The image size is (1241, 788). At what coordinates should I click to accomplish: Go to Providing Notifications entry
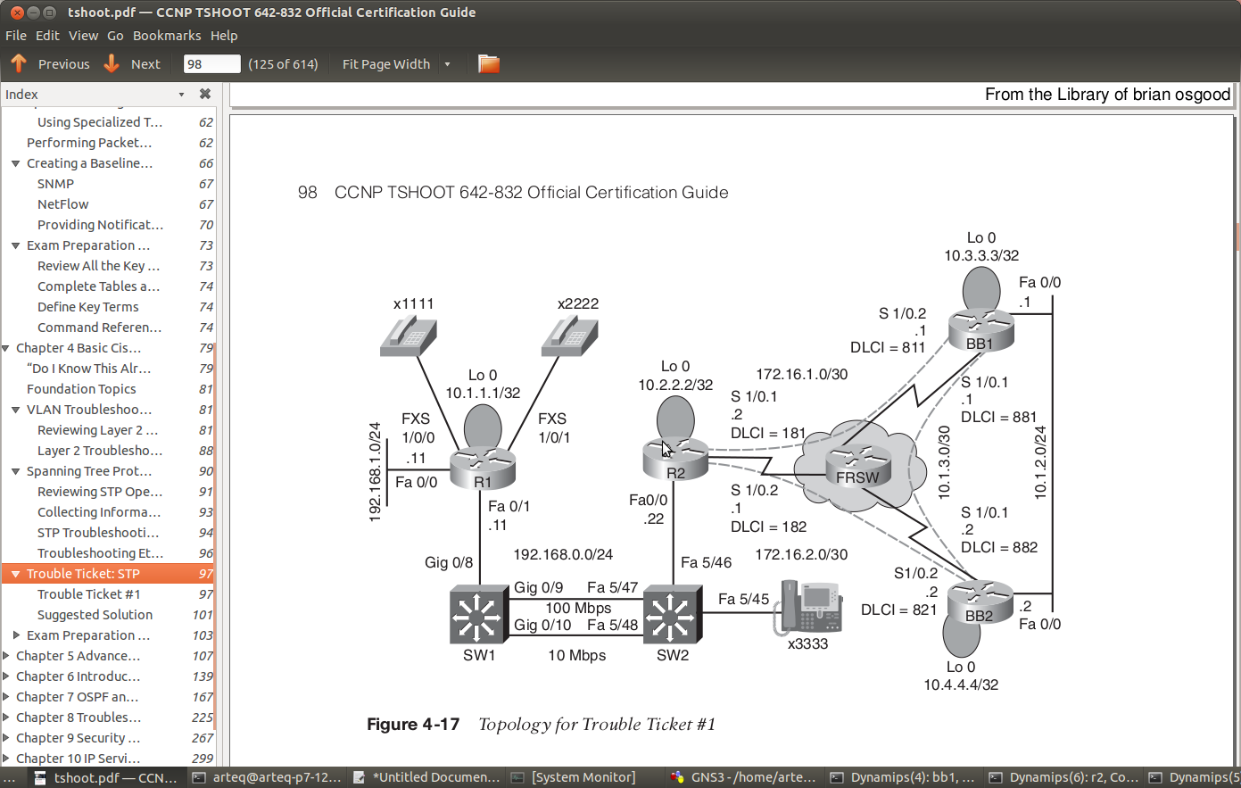tap(100, 225)
